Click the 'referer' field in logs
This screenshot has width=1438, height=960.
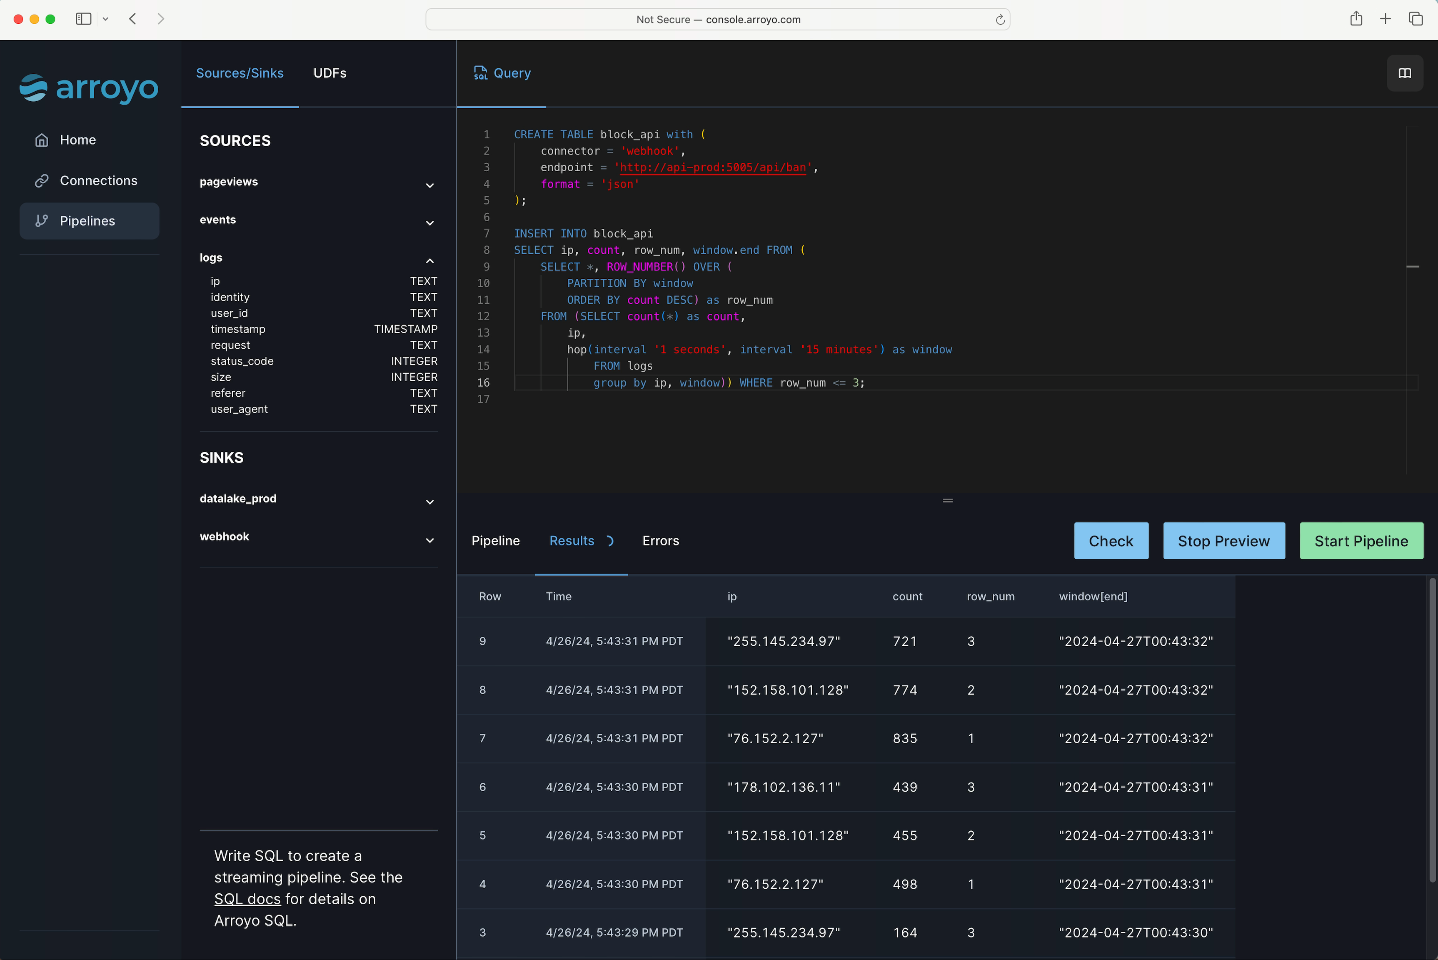click(227, 393)
